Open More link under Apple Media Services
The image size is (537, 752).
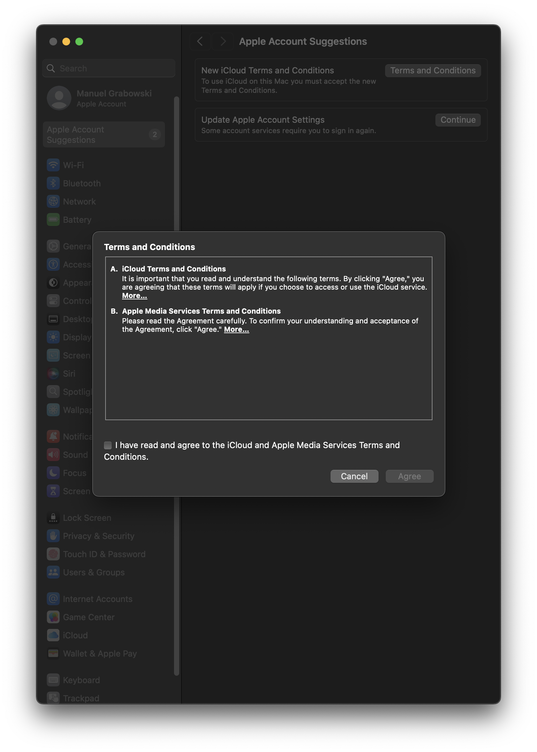(236, 329)
